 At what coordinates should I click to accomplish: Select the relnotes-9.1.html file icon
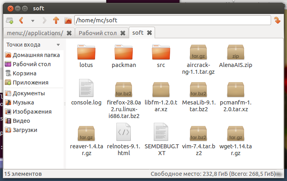(x=124, y=132)
